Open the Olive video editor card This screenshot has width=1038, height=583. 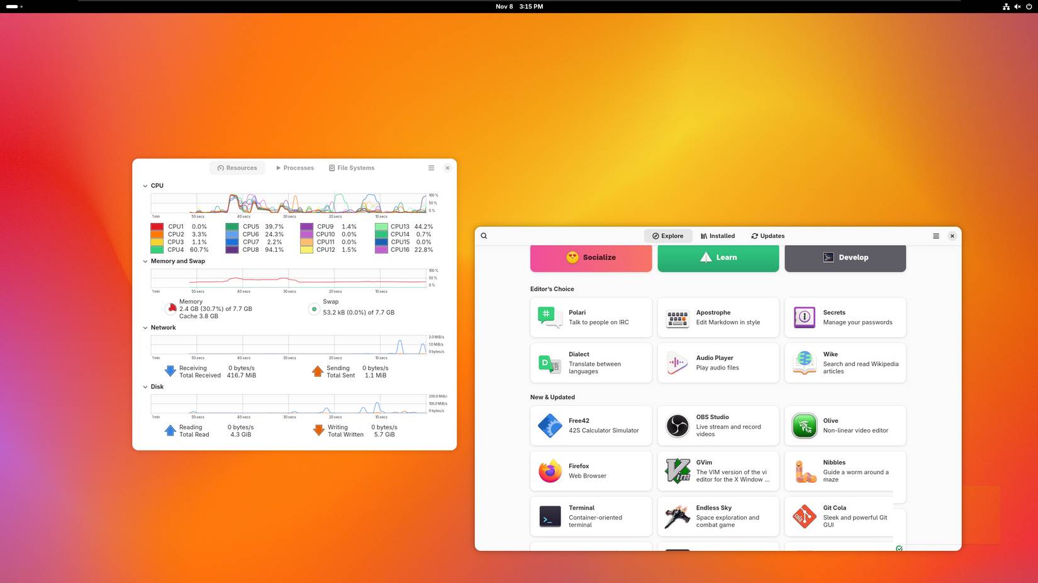(845, 425)
